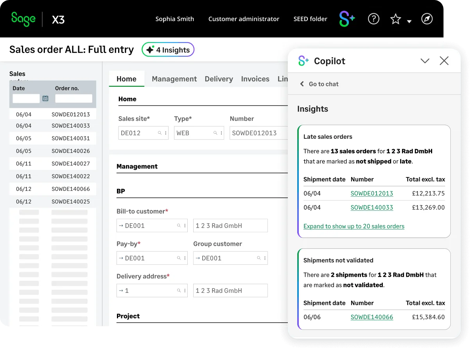
Task: Go back to chat in Copilot
Action: tap(319, 84)
